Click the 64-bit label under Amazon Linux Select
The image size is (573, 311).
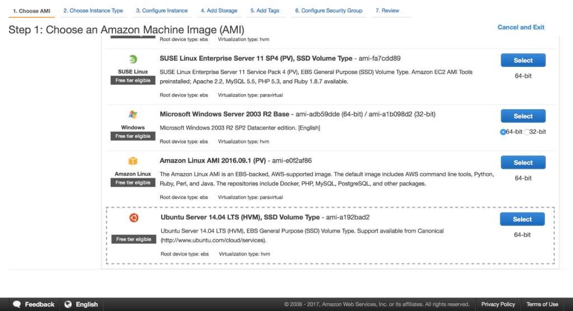[523, 178]
